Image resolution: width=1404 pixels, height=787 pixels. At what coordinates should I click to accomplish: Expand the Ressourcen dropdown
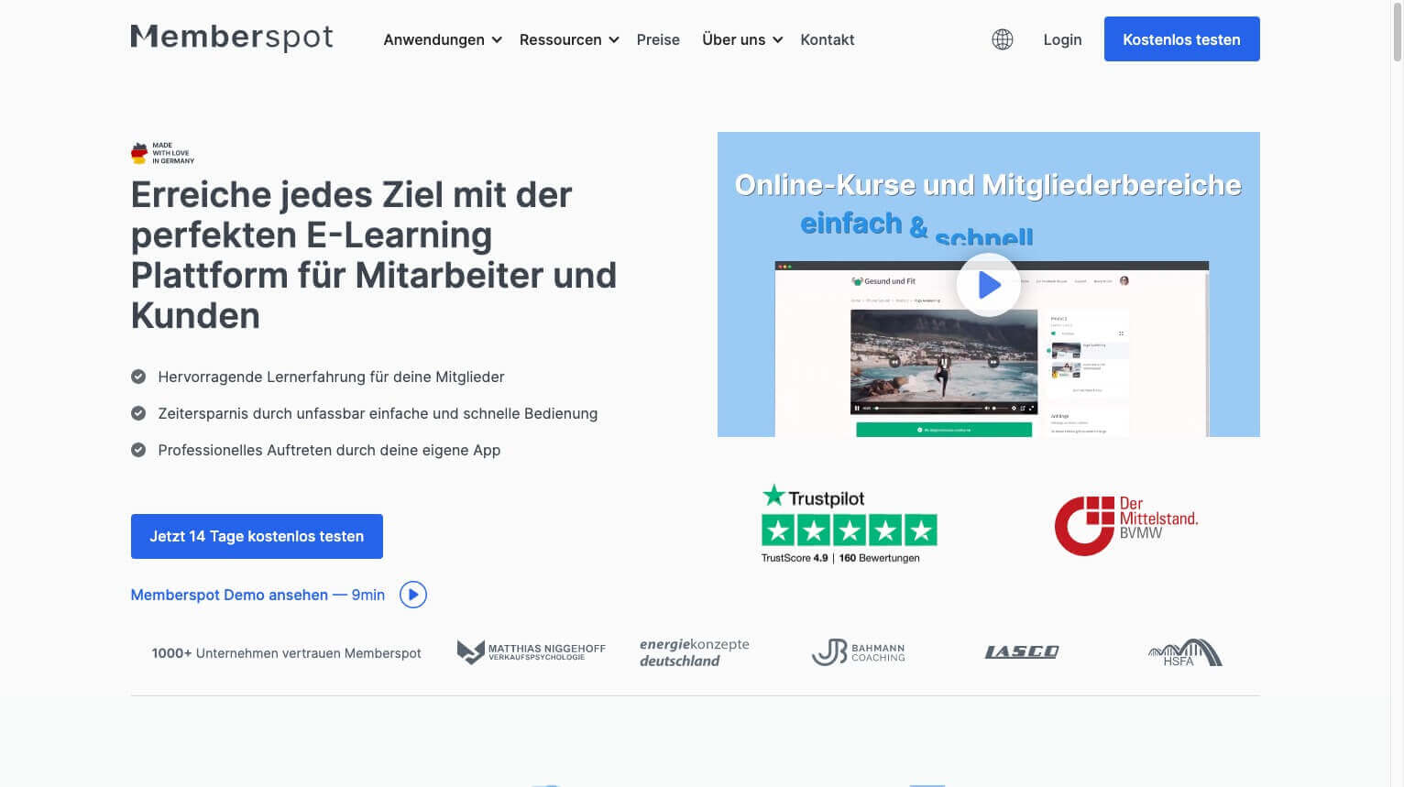pos(569,39)
